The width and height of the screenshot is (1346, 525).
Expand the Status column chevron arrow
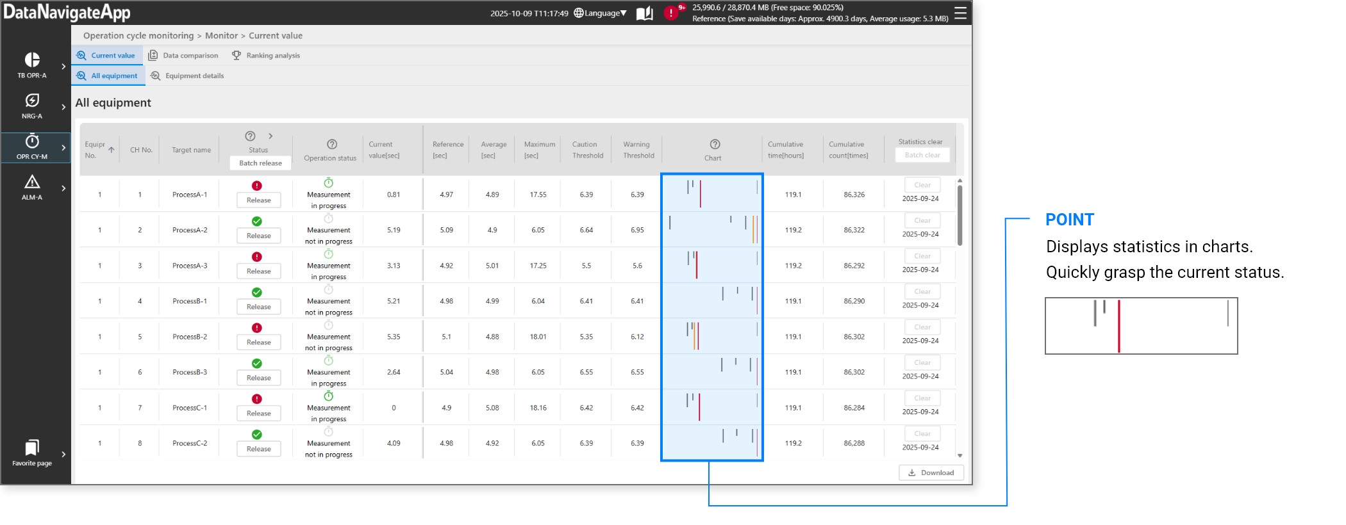270,136
